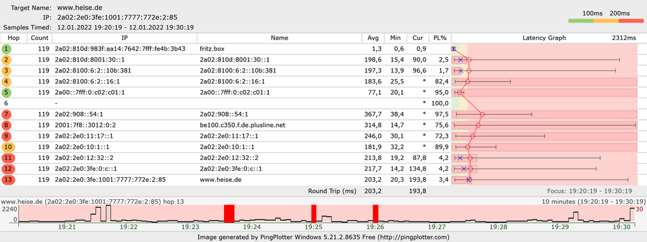
Task: Click IP 2a02:8100:6:2::10b:381 in hop 3
Action: [93, 71]
